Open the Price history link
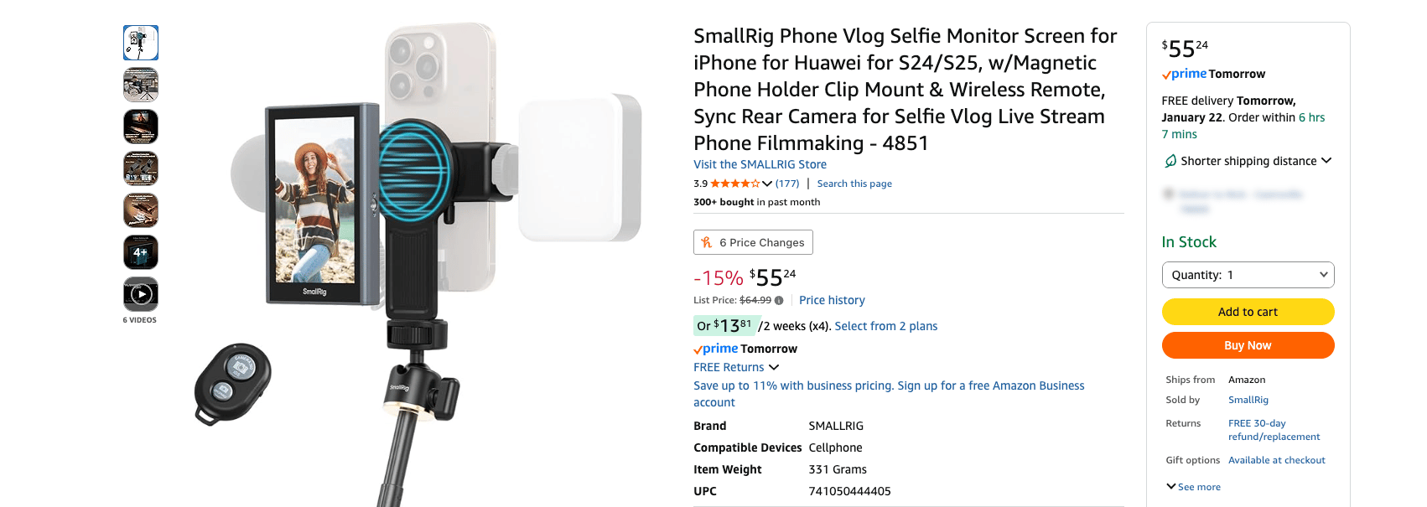Image resolution: width=1427 pixels, height=507 pixels. coord(832,300)
